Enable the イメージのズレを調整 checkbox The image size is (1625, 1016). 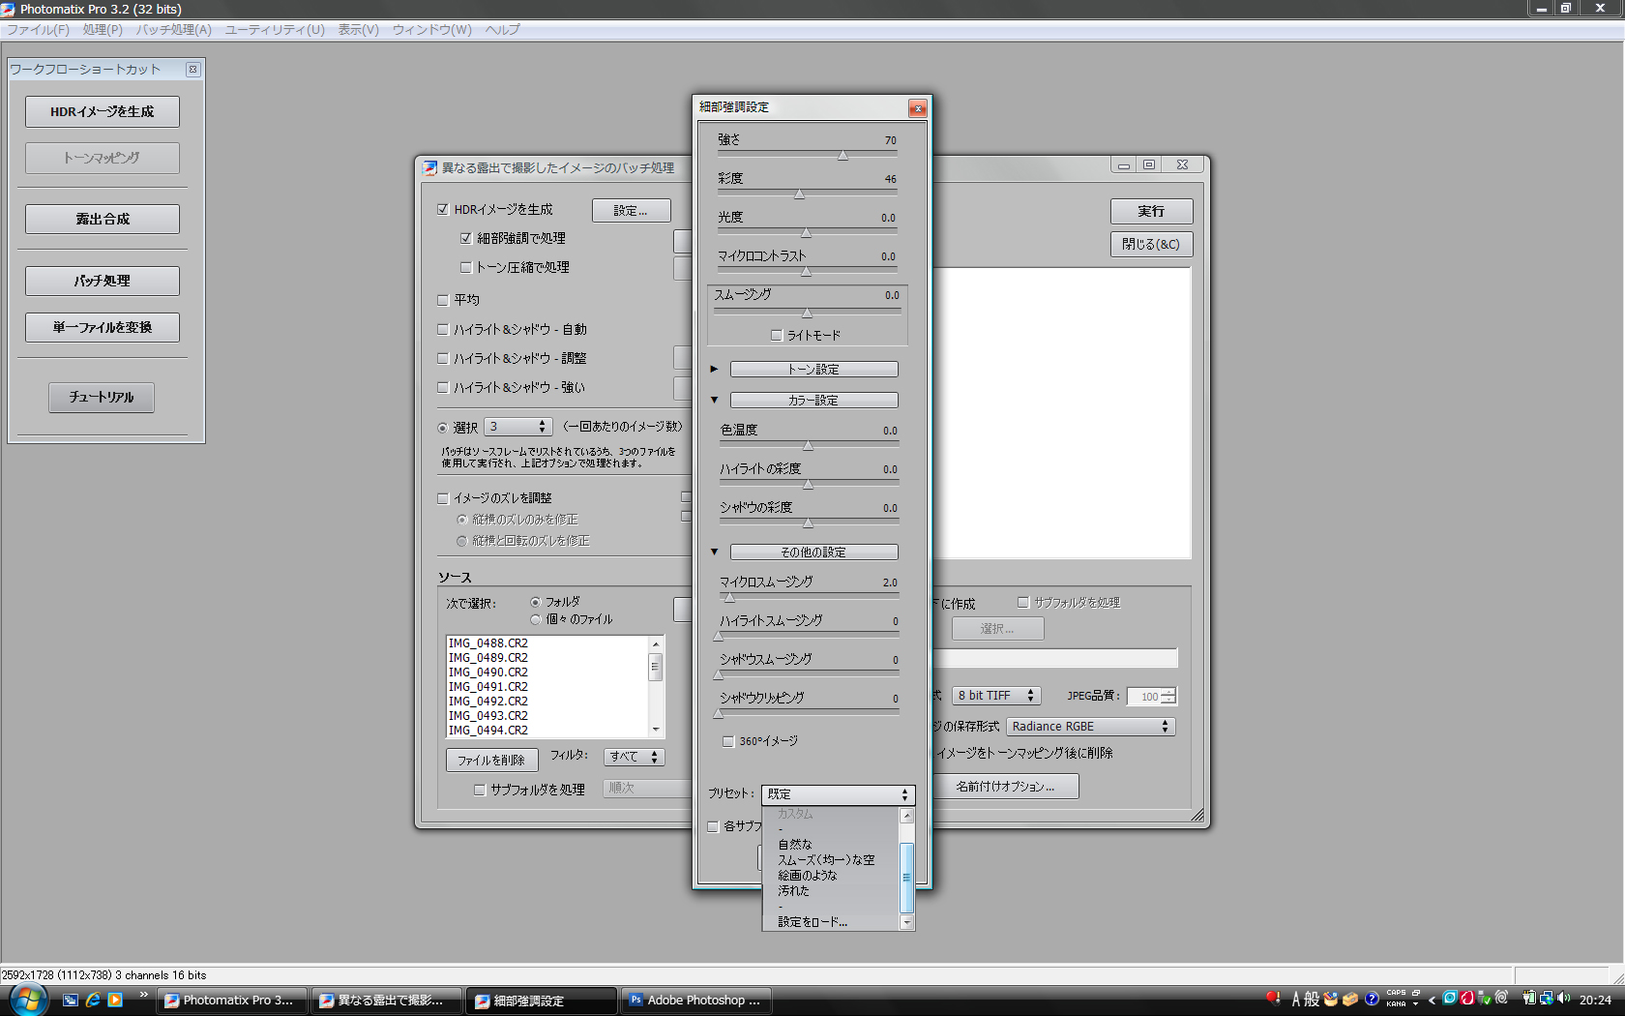pyautogui.click(x=443, y=498)
